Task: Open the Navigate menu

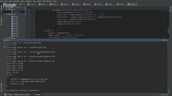Action: tap(16, 1)
